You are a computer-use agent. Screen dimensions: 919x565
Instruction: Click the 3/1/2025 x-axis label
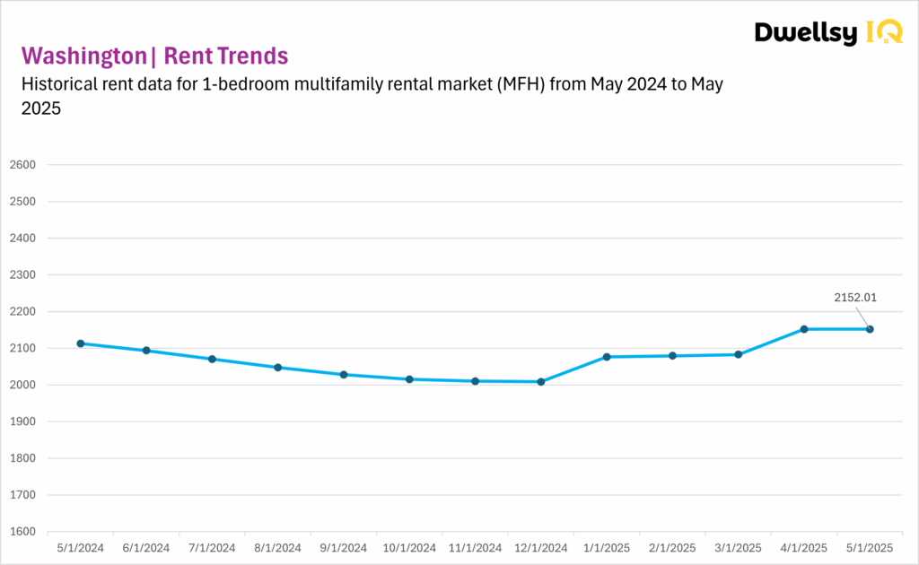click(x=738, y=549)
